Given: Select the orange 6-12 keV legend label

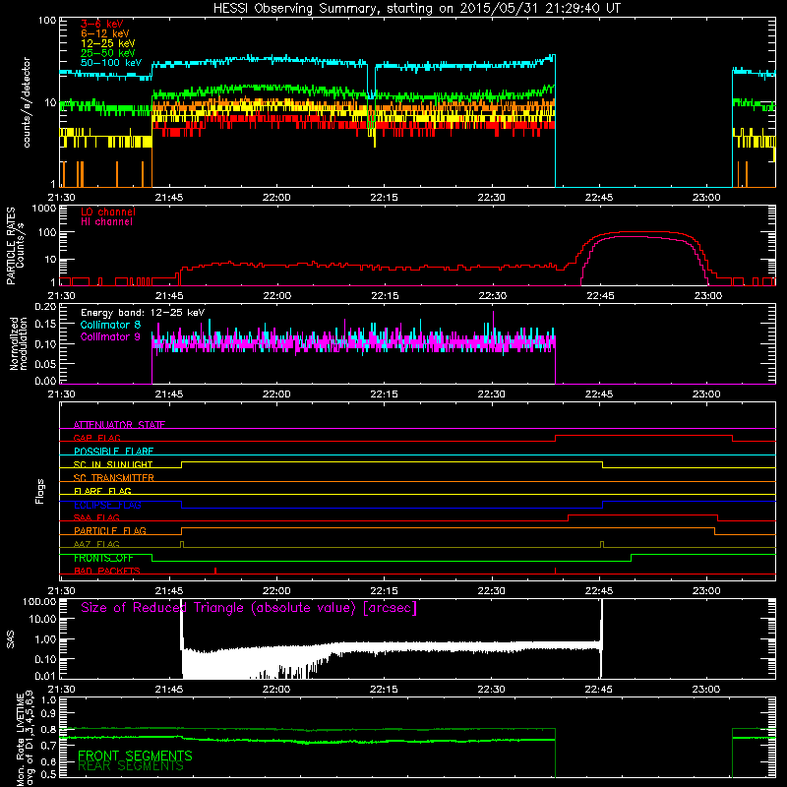Looking at the screenshot, I should tap(105, 33).
